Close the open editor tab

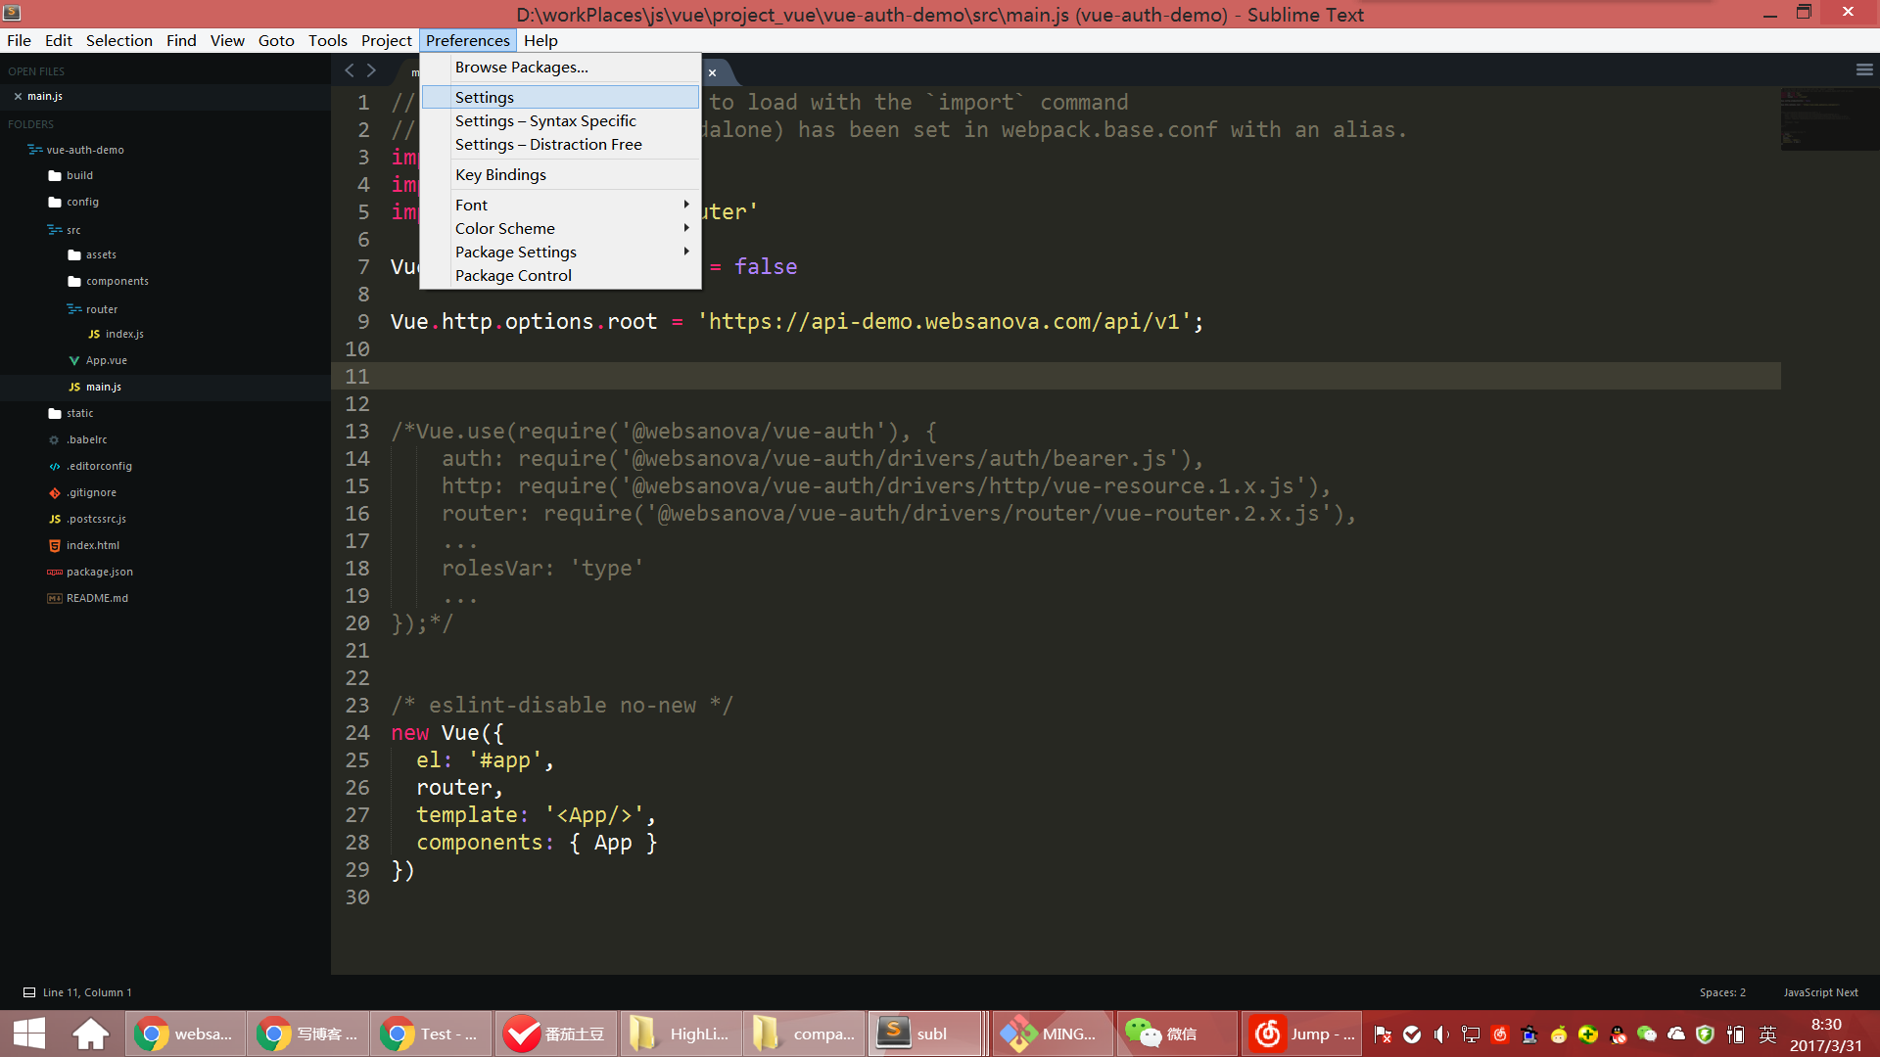(x=713, y=72)
